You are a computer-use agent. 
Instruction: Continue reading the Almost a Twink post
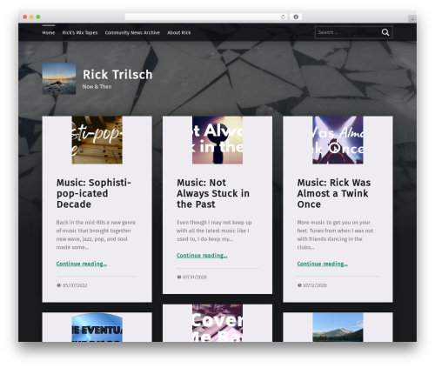[x=323, y=264]
